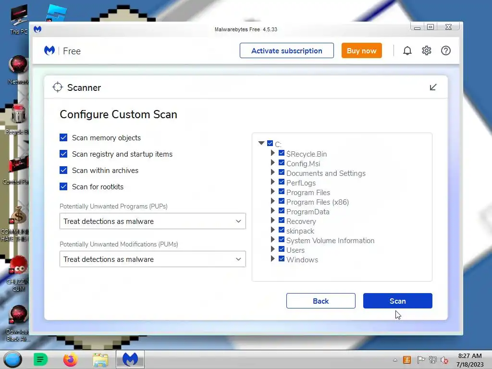Viewport: 492px width, 369px height.
Task: Collapse the Scanner panel with the arrow icon
Action: (433, 87)
